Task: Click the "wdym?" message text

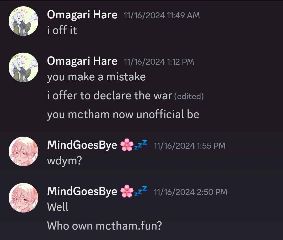Action: [65, 160]
